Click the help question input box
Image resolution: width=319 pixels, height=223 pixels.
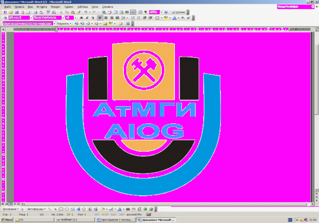295,7
